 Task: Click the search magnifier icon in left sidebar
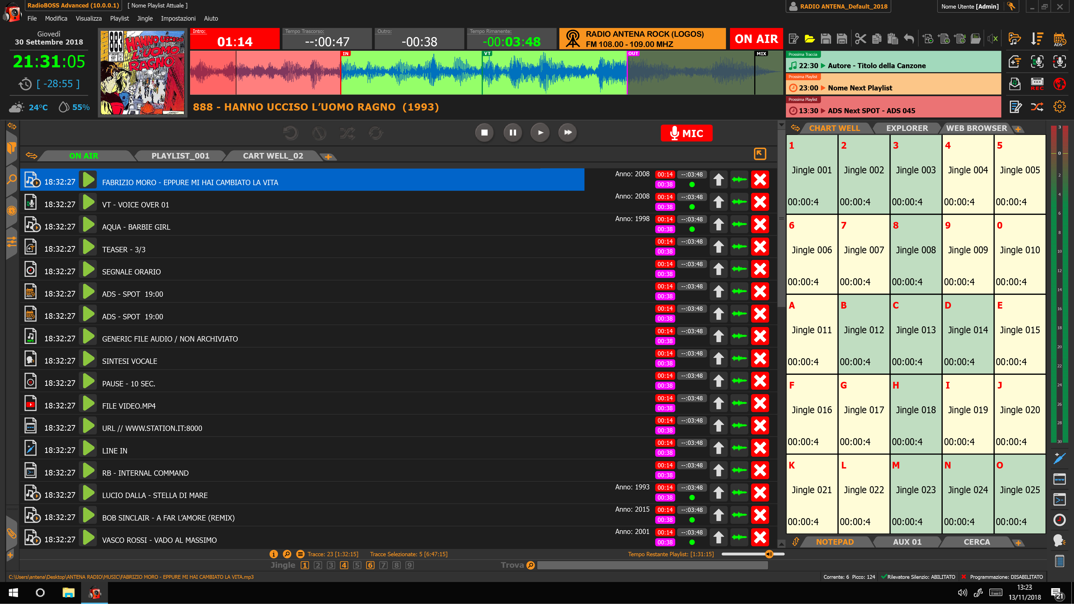click(x=12, y=179)
